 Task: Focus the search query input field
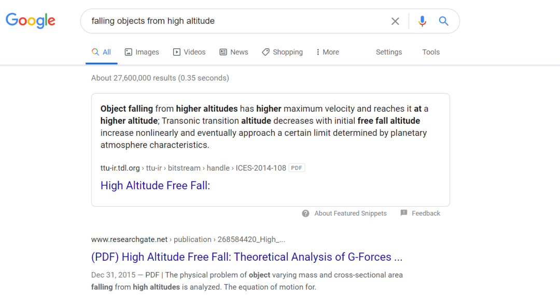[233, 21]
